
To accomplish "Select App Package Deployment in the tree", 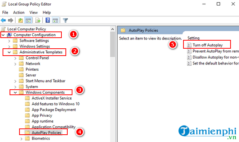I will tap(54, 109).
